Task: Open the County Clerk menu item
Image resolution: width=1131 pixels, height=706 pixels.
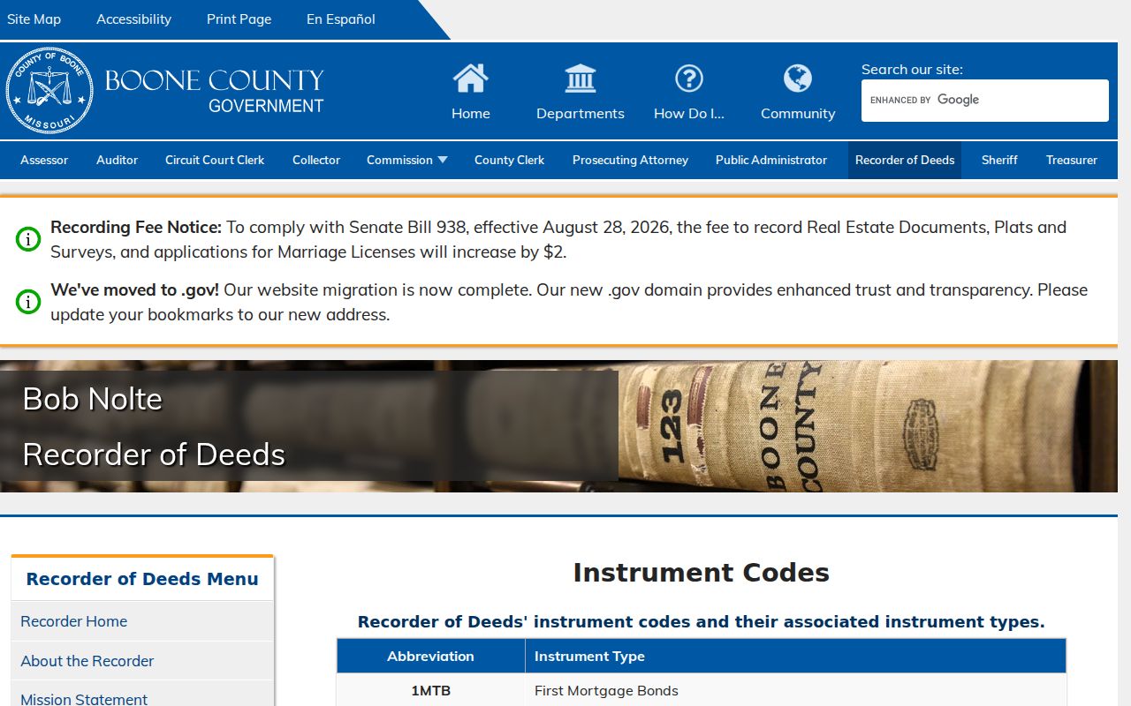Action: coord(509,160)
